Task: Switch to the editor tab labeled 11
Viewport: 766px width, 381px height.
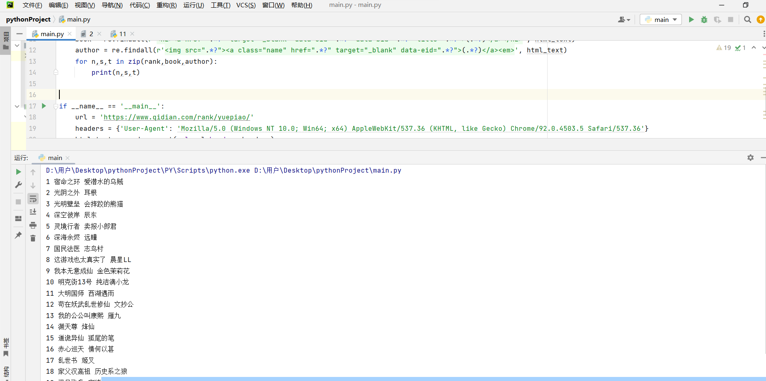Action: 122,34
